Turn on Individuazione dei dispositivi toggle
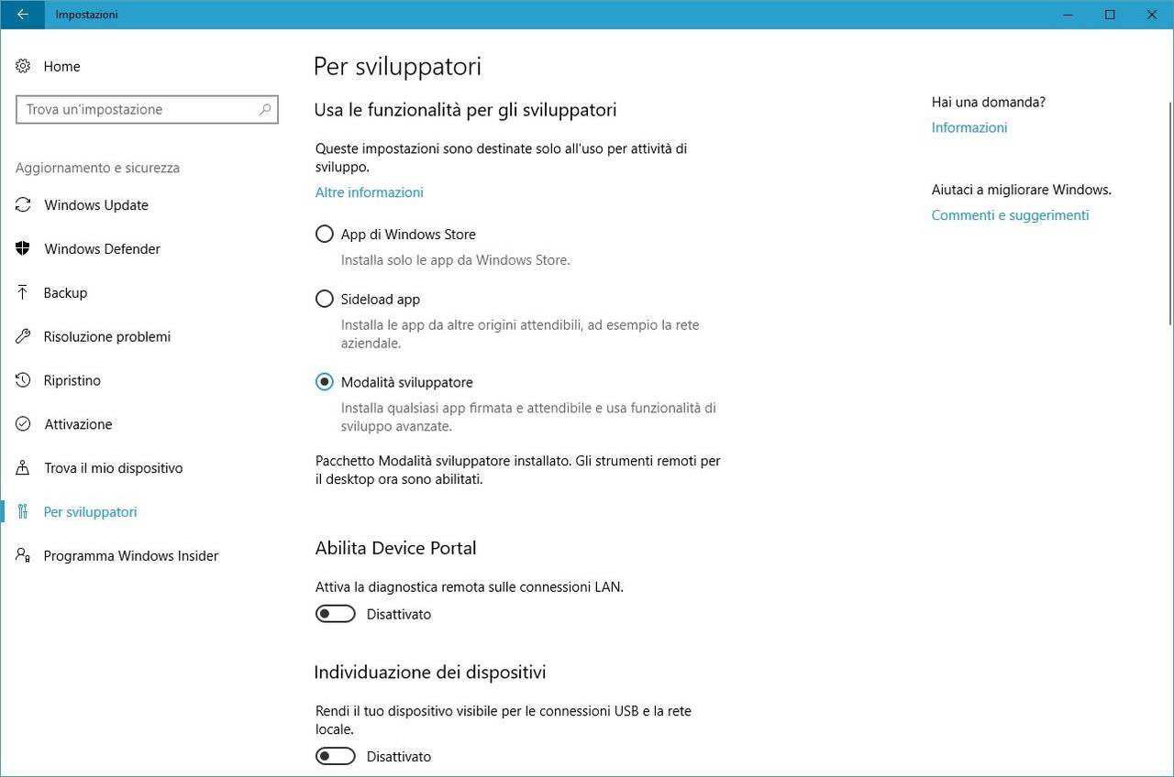The image size is (1174, 777). pyautogui.click(x=335, y=757)
